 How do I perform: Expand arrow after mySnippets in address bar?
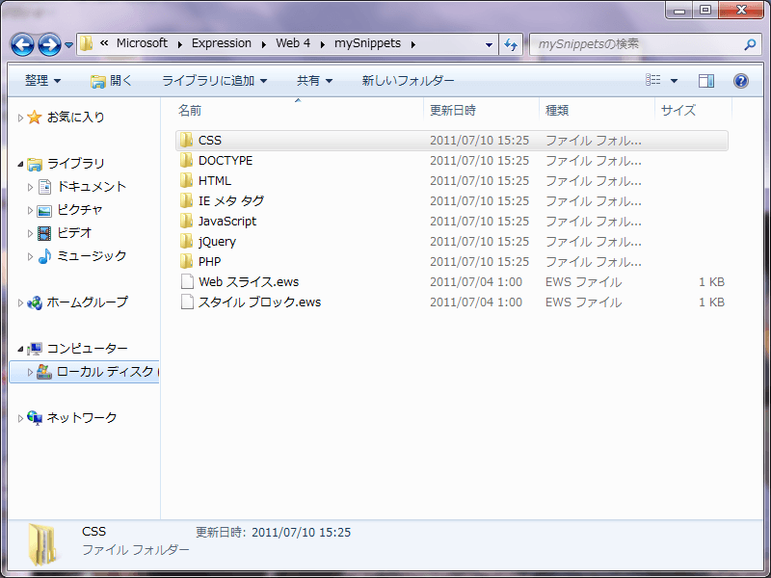pos(413,44)
